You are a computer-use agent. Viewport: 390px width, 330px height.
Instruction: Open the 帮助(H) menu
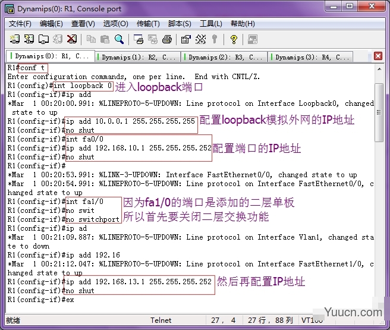point(243,24)
